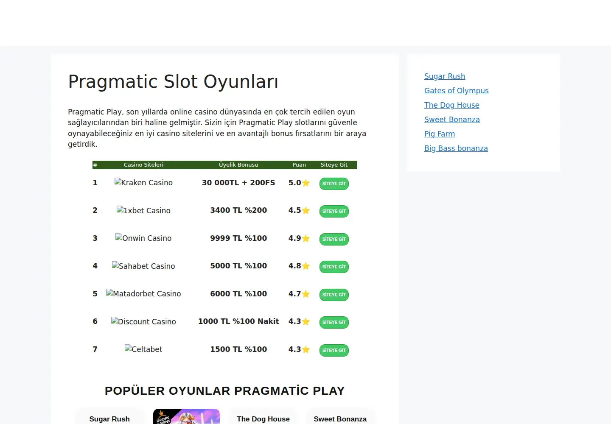Click the star in Celtabet row
The image size is (611, 424).
point(306,350)
